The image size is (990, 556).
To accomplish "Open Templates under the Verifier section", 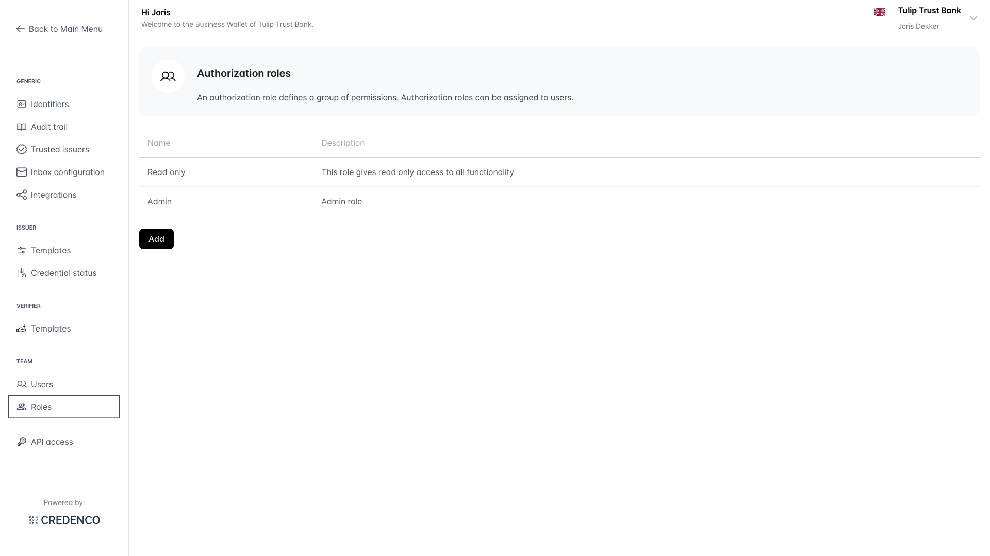I will pyautogui.click(x=64, y=328).
